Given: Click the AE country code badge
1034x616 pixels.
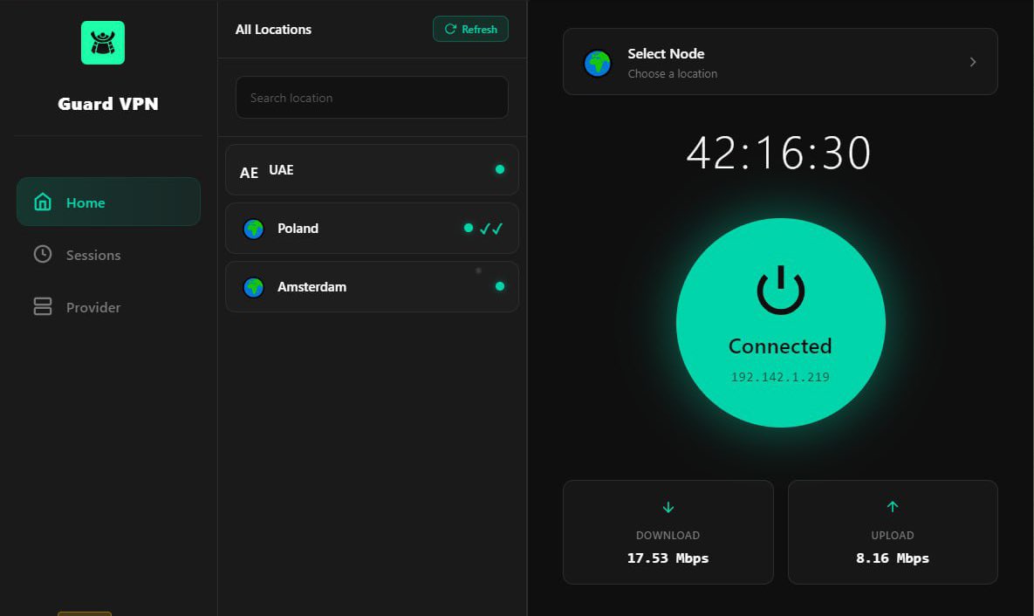Looking at the screenshot, I should pos(249,173).
